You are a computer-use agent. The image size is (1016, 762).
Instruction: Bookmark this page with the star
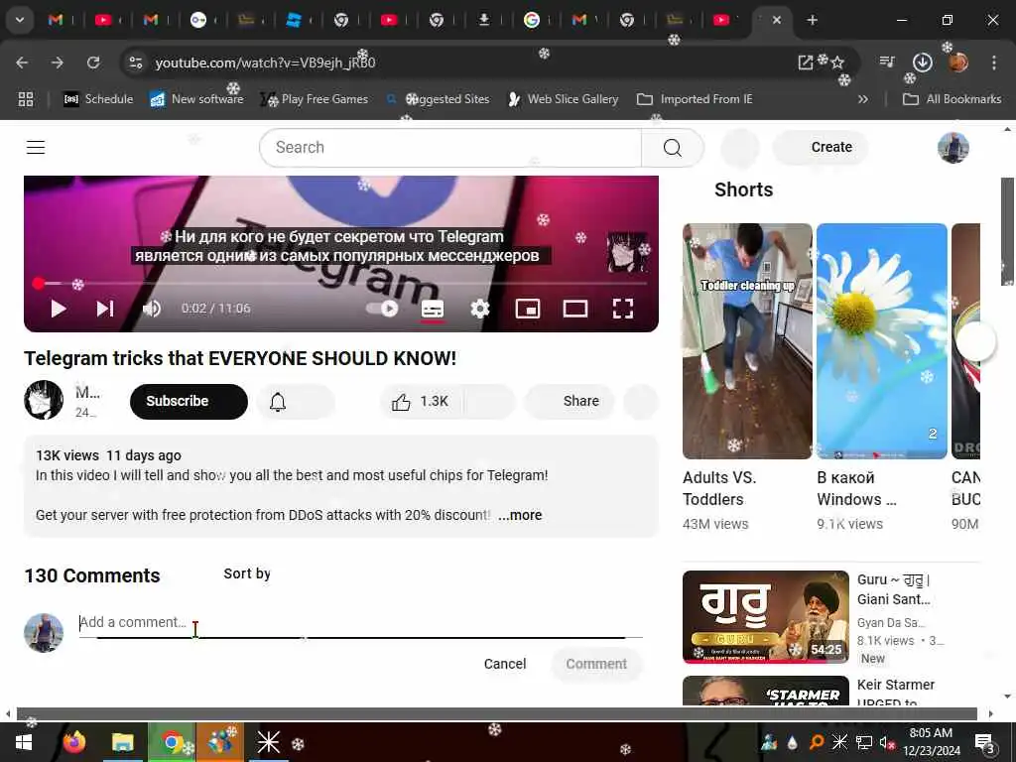[x=837, y=63]
